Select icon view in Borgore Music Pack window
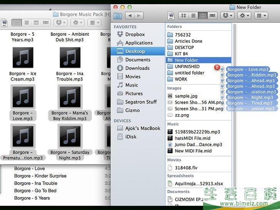 click(x=17, y=23)
